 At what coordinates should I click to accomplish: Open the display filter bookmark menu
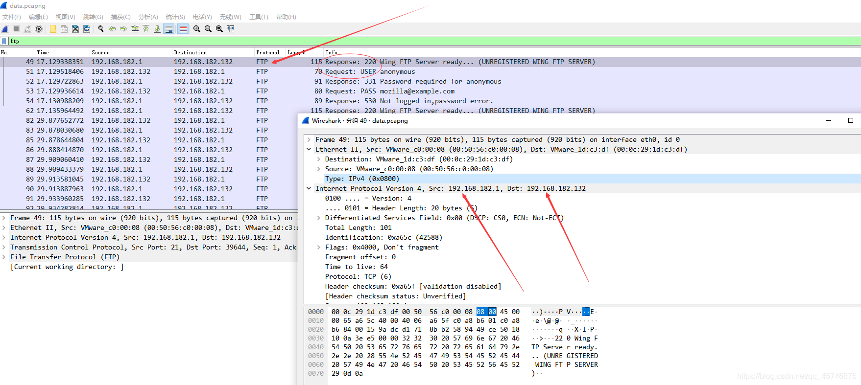[4, 41]
